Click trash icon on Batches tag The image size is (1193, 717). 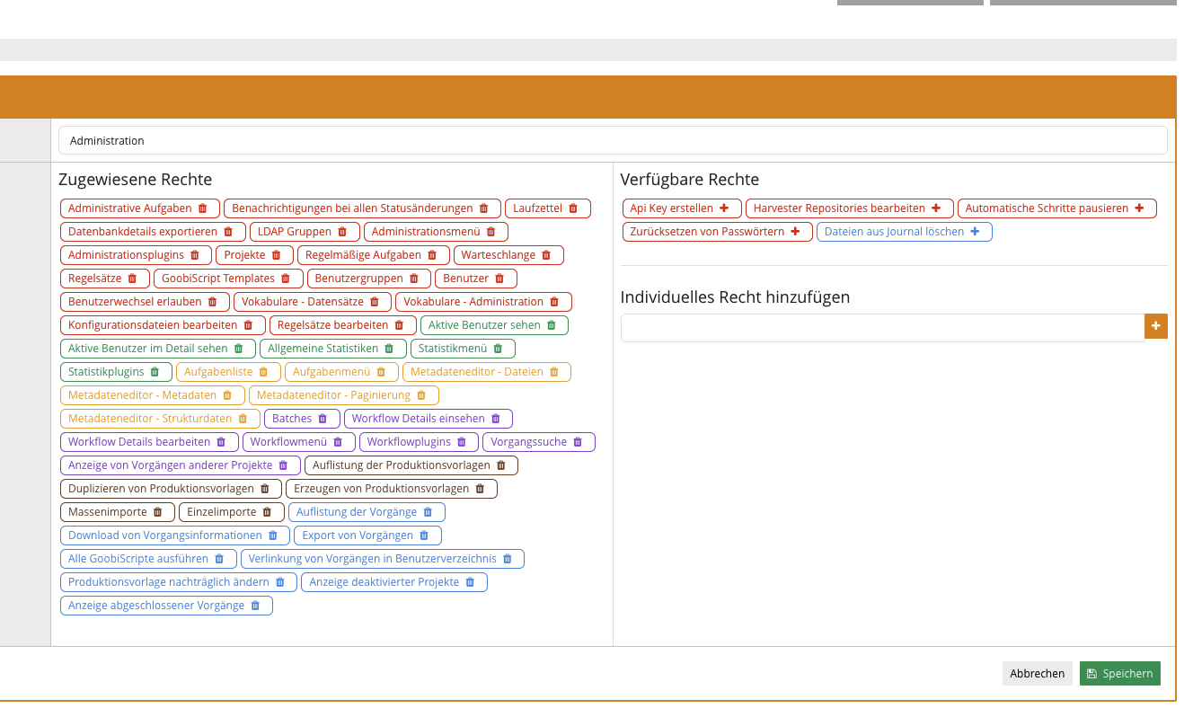[323, 419]
